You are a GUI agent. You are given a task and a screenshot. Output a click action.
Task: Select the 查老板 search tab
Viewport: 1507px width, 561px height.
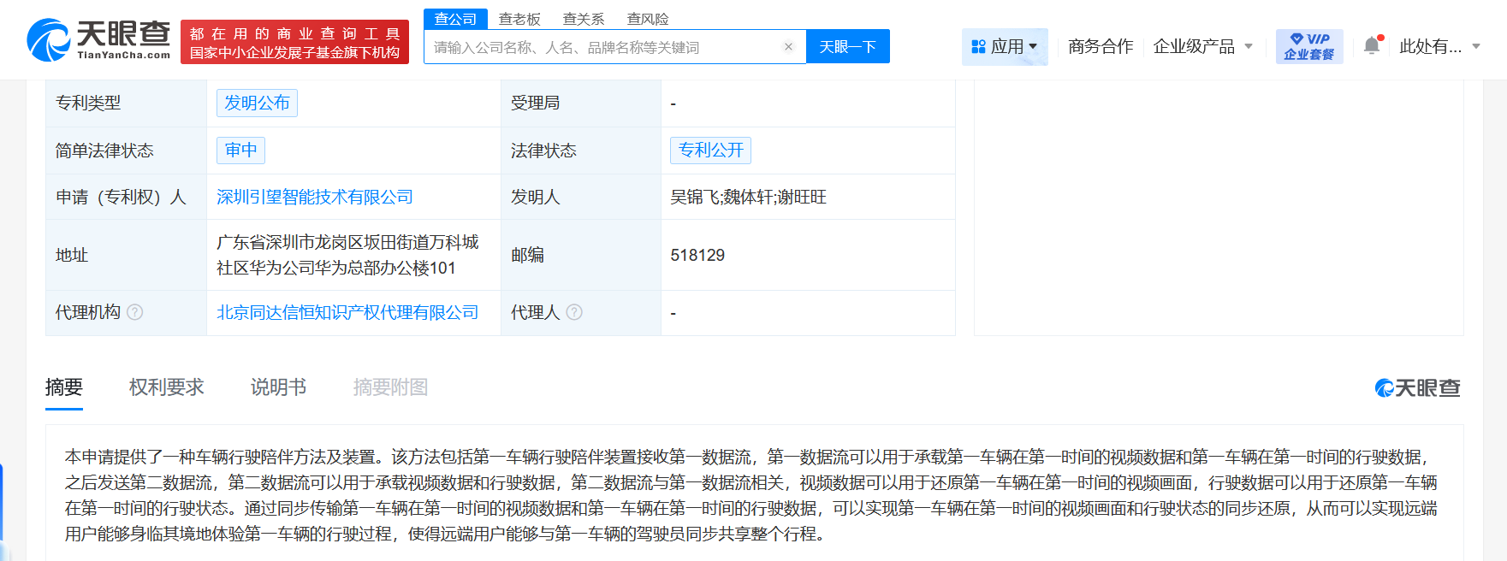point(519,19)
